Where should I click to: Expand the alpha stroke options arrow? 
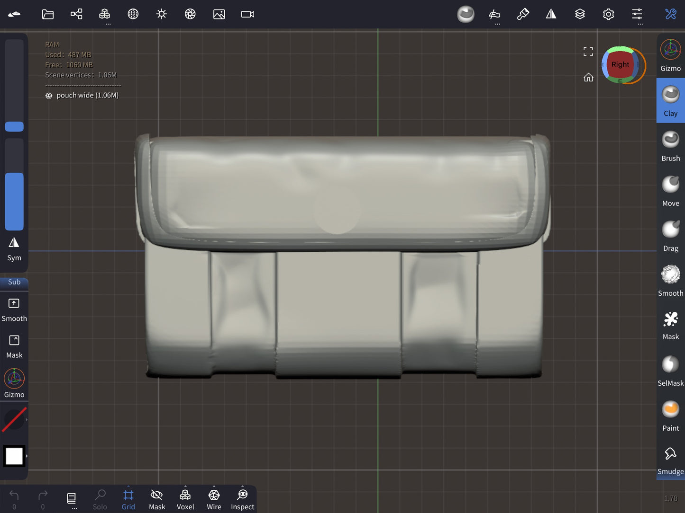point(27,419)
